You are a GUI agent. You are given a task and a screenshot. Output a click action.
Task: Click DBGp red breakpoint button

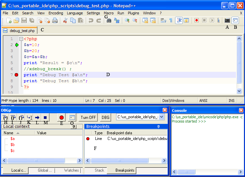tap(62, 118)
